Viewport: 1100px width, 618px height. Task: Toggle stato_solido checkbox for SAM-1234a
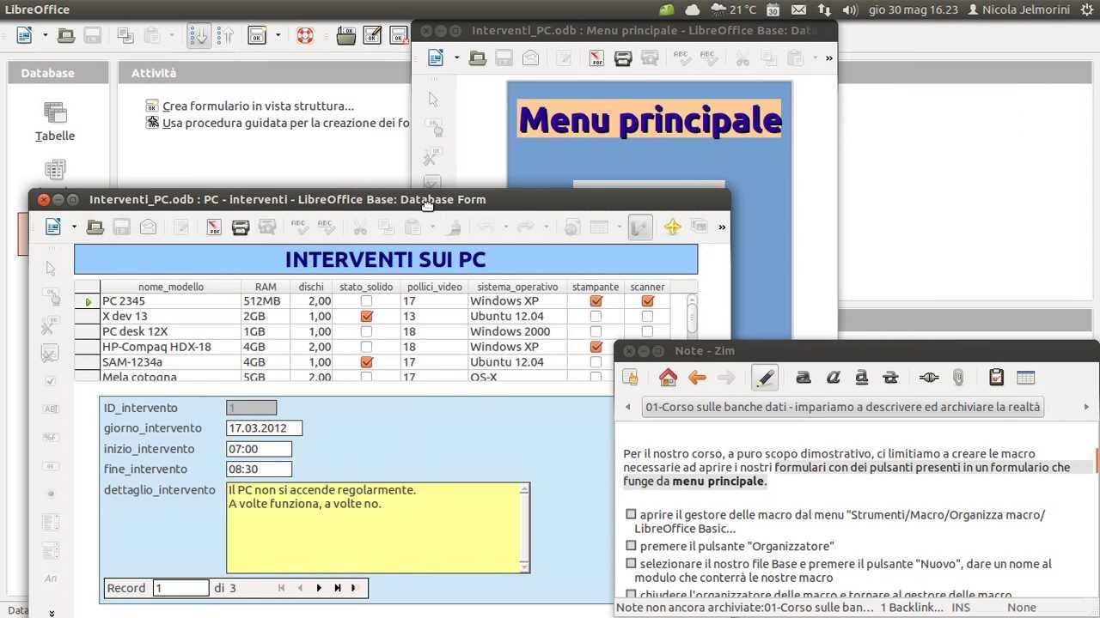[x=367, y=362]
